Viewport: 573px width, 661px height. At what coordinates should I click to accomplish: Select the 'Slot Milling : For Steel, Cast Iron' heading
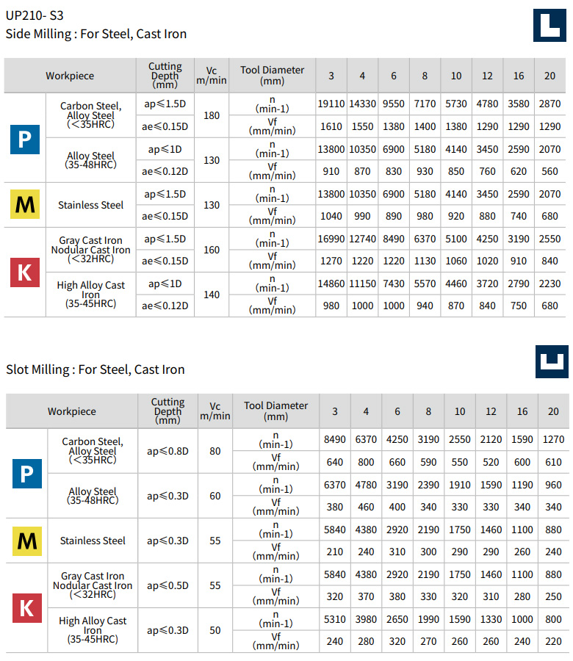coord(95,369)
